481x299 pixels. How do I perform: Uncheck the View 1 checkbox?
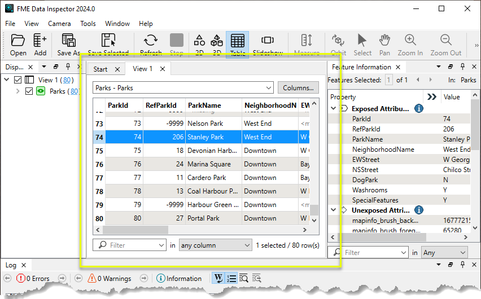point(18,80)
